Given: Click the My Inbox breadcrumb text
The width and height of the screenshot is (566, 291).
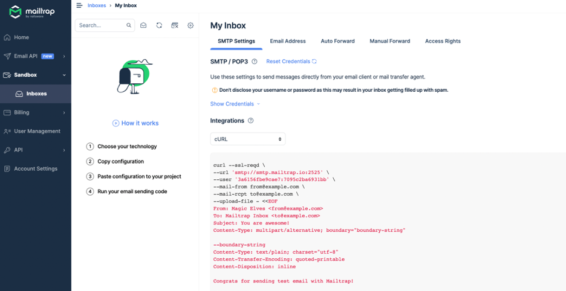Looking at the screenshot, I should click(x=126, y=5).
